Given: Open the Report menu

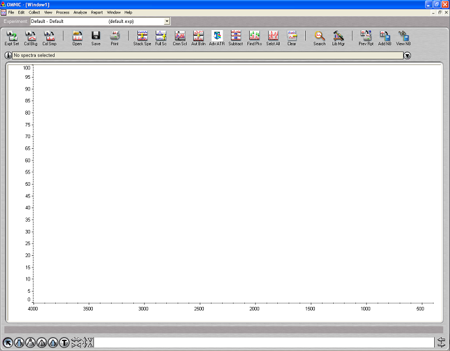Looking at the screenshot, I should pos(97,12).
